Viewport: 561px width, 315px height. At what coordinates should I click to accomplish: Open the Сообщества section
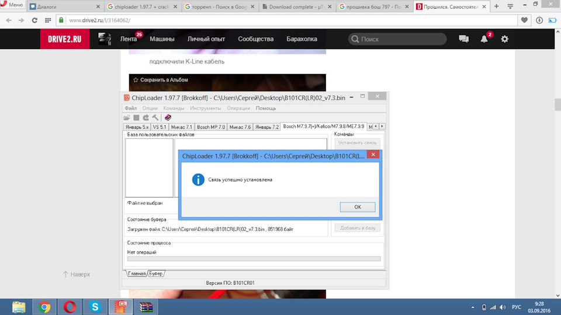[x=255, y=39]
